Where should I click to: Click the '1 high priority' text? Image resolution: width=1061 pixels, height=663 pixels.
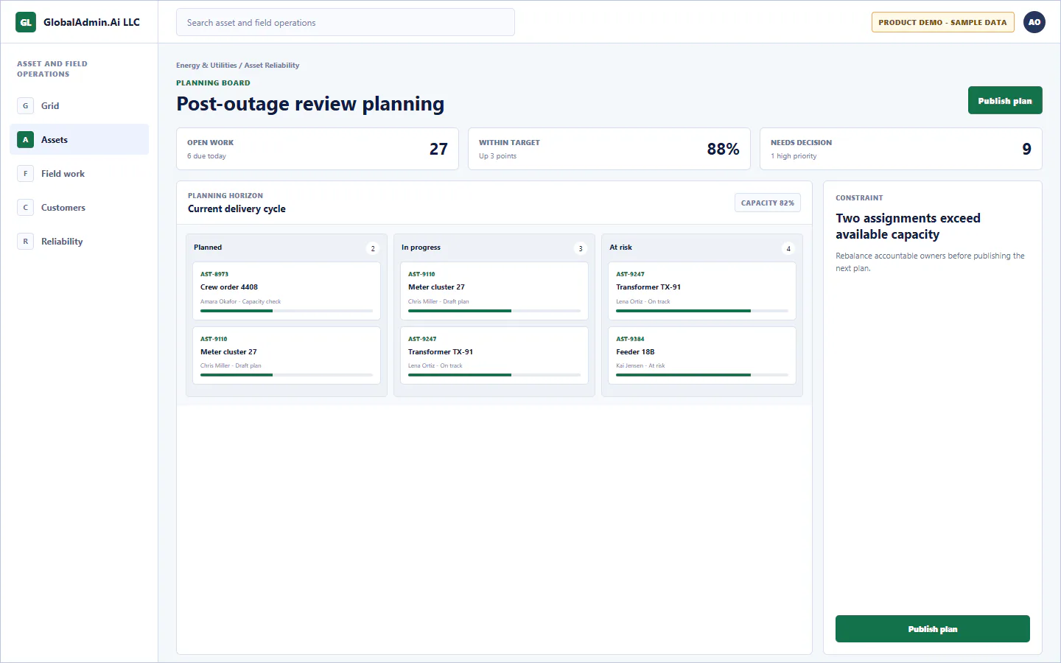(x=794, y=156)
